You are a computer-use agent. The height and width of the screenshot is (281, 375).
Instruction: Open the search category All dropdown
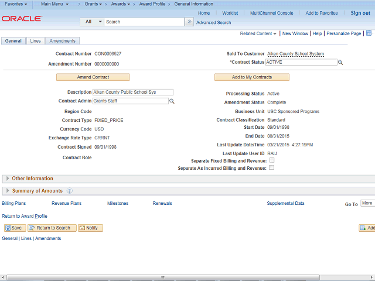92,22
